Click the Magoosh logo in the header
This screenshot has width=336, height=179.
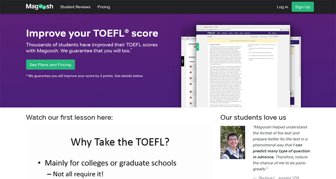coord(39,7)
